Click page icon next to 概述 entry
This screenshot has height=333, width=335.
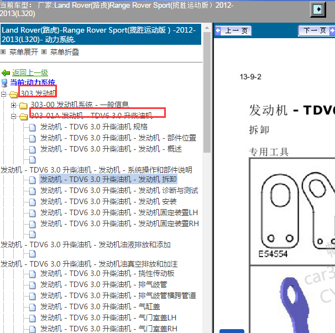[32, 149]
